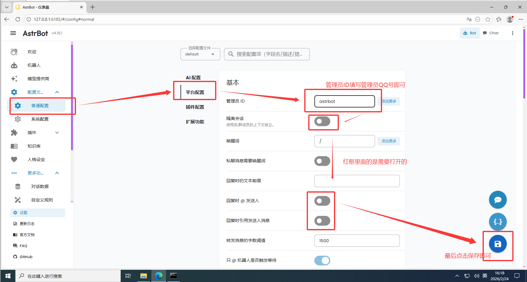Open the notification center icon
Screen dimensions: 527x282
point(517,276)
